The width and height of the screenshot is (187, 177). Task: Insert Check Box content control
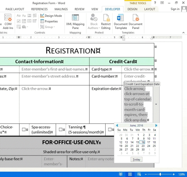pos(19,21)
